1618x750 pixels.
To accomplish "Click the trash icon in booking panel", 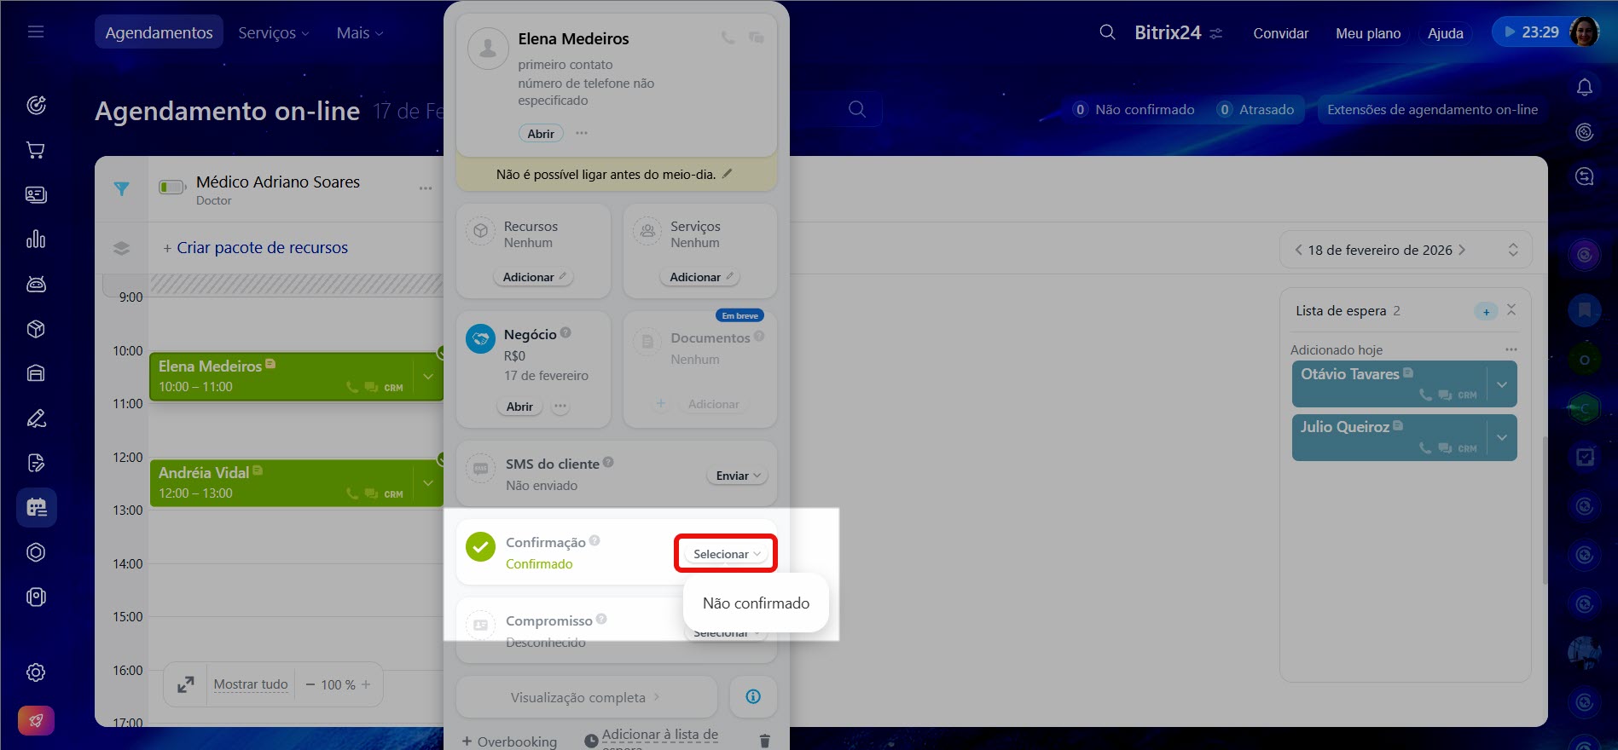I will pos(764,741).
